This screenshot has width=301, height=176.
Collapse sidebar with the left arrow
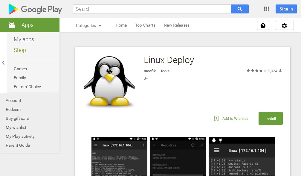3,63
